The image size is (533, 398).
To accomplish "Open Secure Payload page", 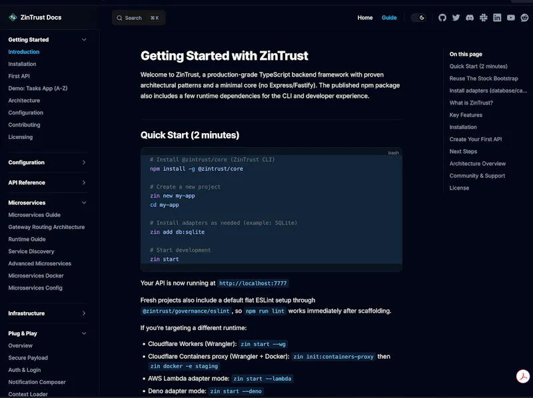I will pyautogui.click(x=28, y=358).
